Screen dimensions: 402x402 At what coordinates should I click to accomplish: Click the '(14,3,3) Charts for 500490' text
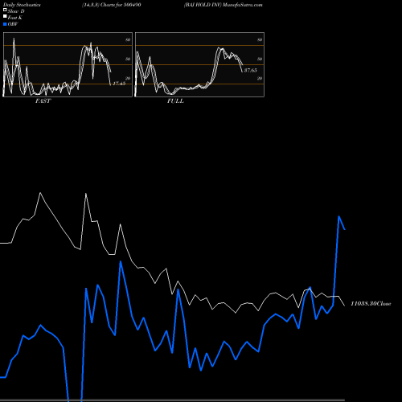(x=112, y=5)
